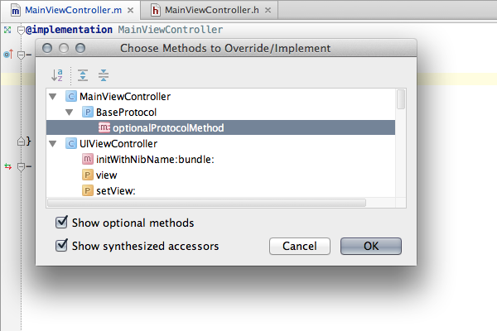Collapse the UIViewController tree node
Viewport: 497px width, 331px height.
[53, 144]
